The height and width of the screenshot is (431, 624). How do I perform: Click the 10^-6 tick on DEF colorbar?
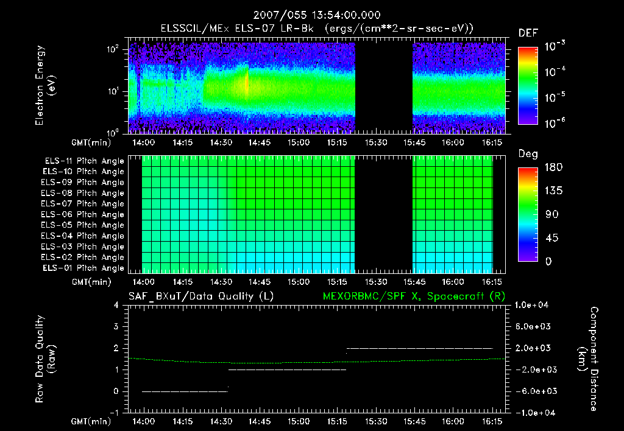tap(555, 123)
